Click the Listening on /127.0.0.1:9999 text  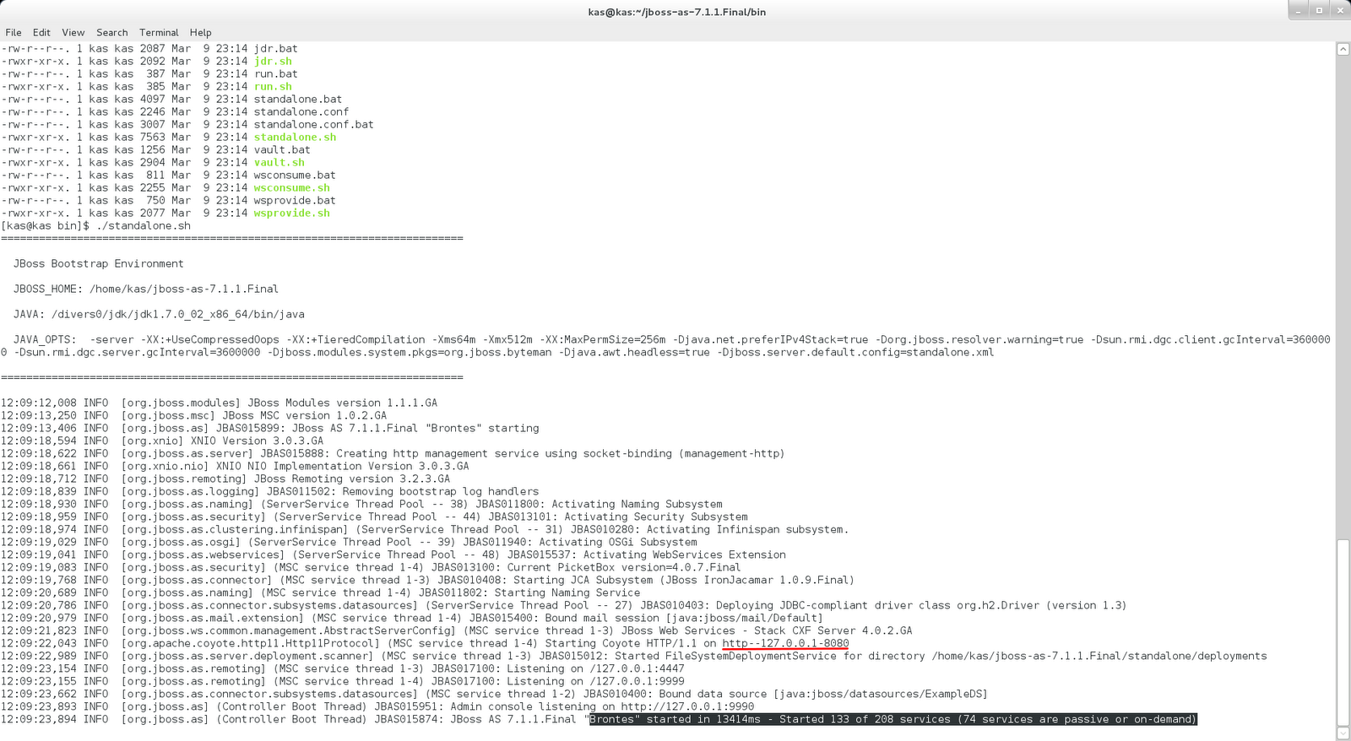(x=596, y=681)
